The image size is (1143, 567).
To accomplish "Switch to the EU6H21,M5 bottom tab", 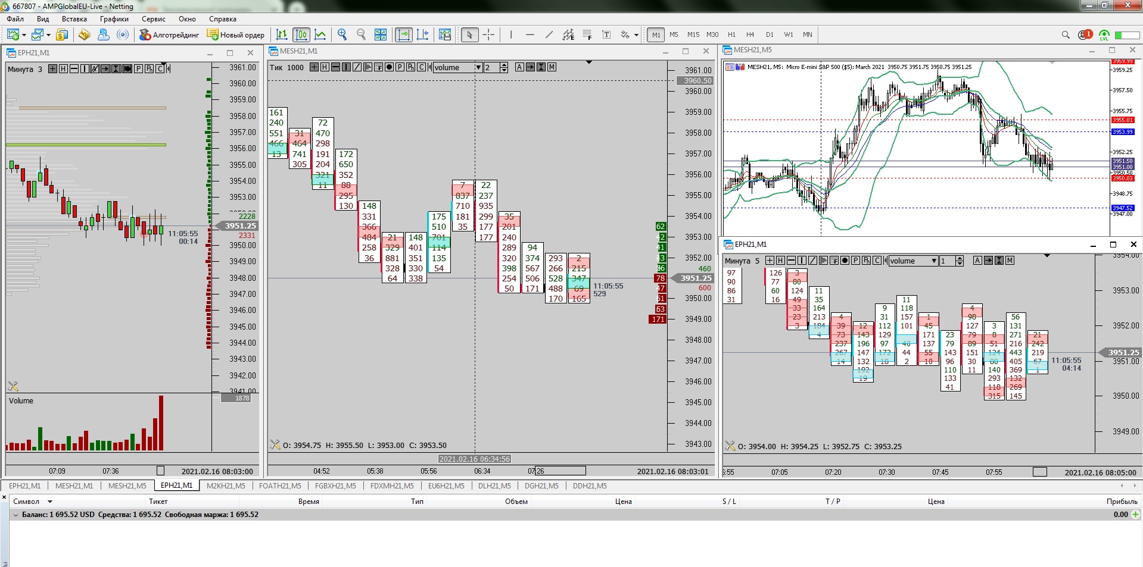I will 446,485.
